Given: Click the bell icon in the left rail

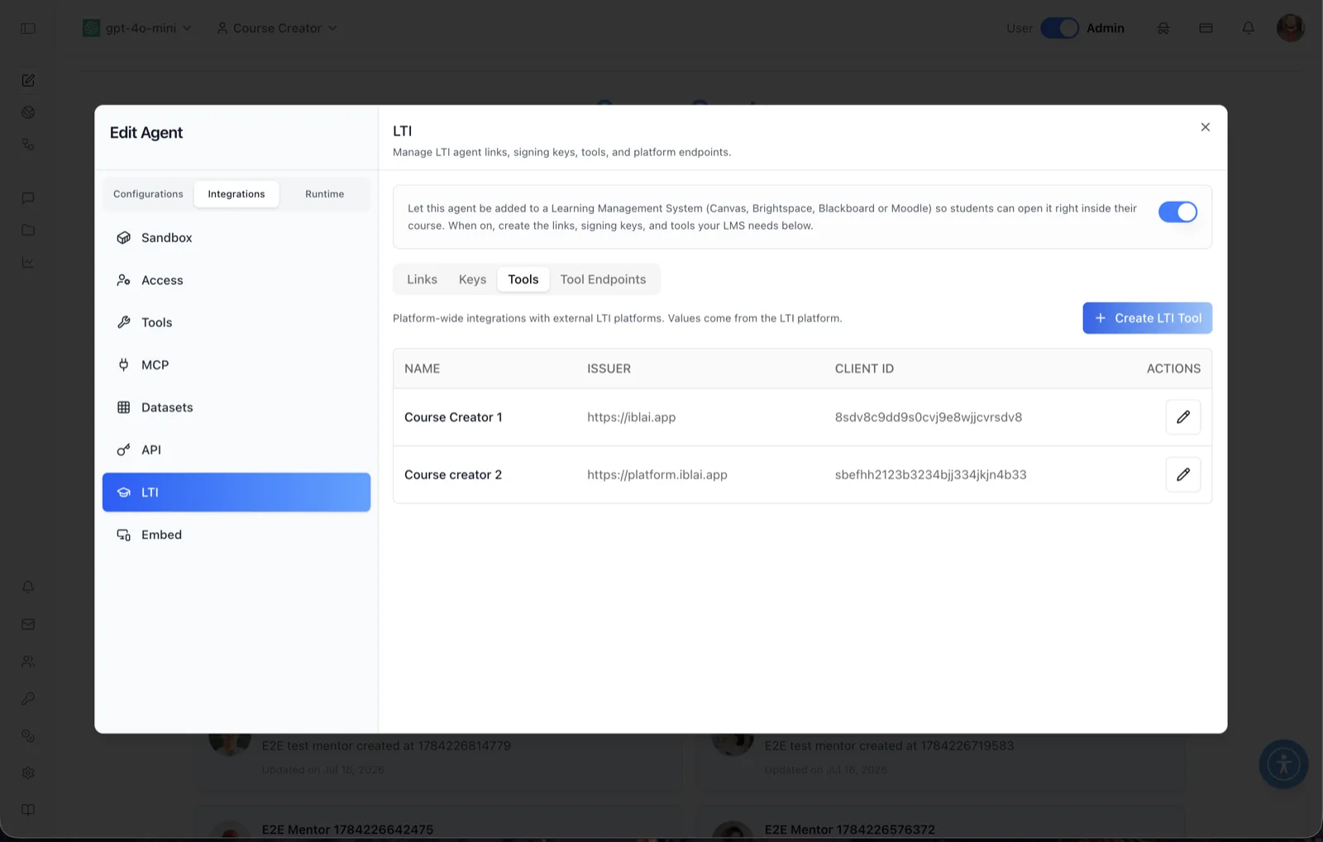Looking at the screenshot, I should point(28,587).
